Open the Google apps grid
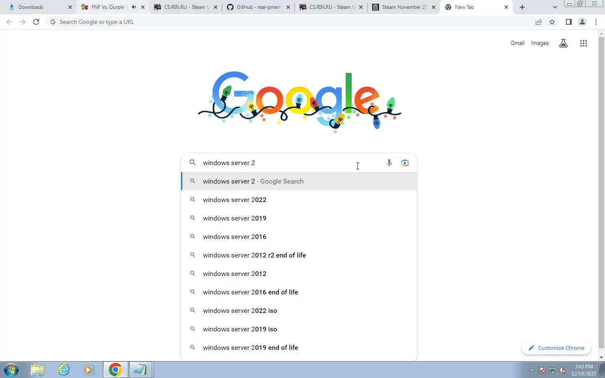The width and height of the screenshot is (605, 378). click(x=583, y=43)
